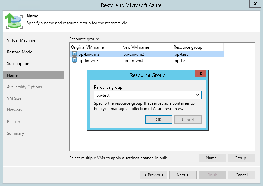The width and height of the screenshot is (263, 186).
Task: Click new VM name bp-lin-vm3 cell
Action: click(133, 61)
